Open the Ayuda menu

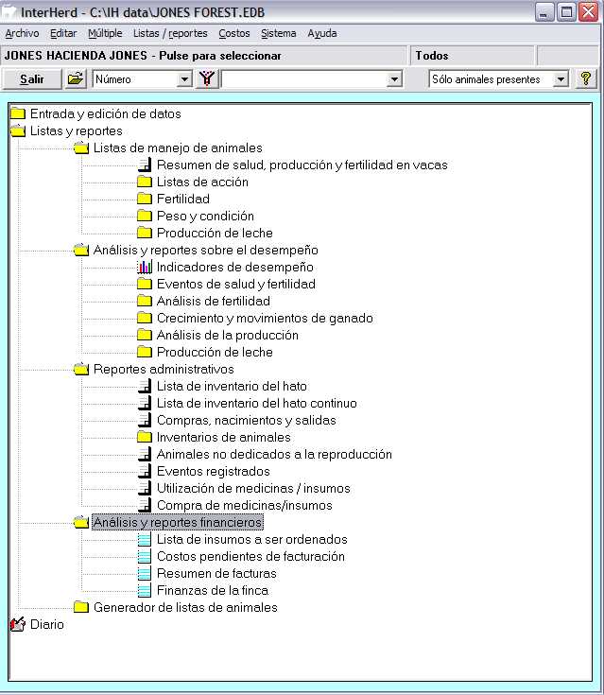pos(322,33)
